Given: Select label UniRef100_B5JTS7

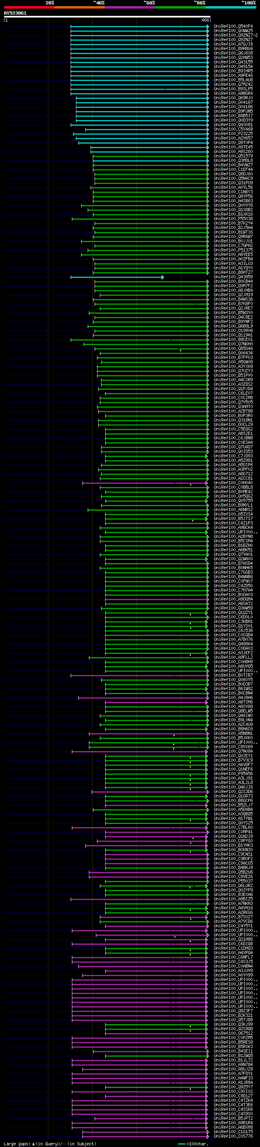Looking at the screenshot, I should (233, 519).
